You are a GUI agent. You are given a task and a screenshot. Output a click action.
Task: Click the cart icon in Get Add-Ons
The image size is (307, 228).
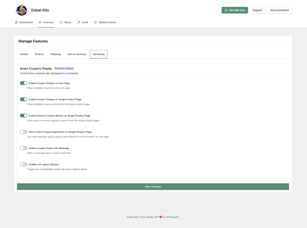pyautogui.click(x=226, y=10)
